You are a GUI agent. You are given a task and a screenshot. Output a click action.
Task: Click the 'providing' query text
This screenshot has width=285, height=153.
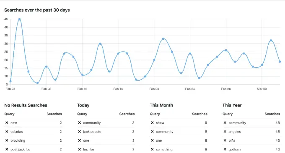[18, 140]
